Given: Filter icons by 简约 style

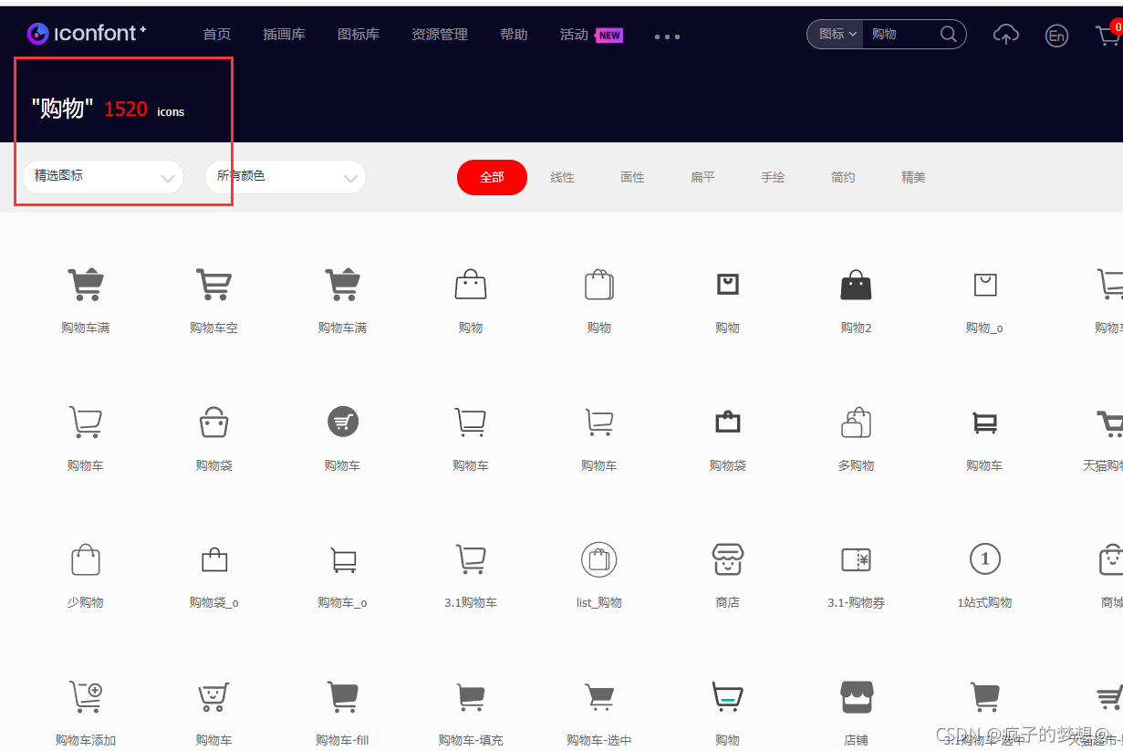Looking at the screenshot, I should [843, 177].
